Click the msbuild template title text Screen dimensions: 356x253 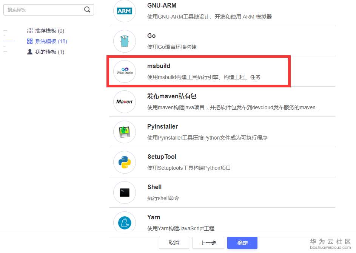159,66
